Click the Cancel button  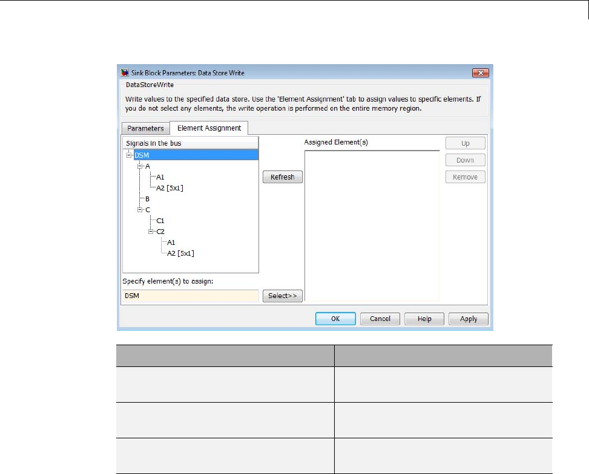click(x=380, y=319)
